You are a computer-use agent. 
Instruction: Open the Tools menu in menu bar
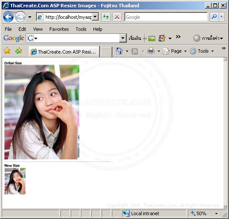click(81, 29)
